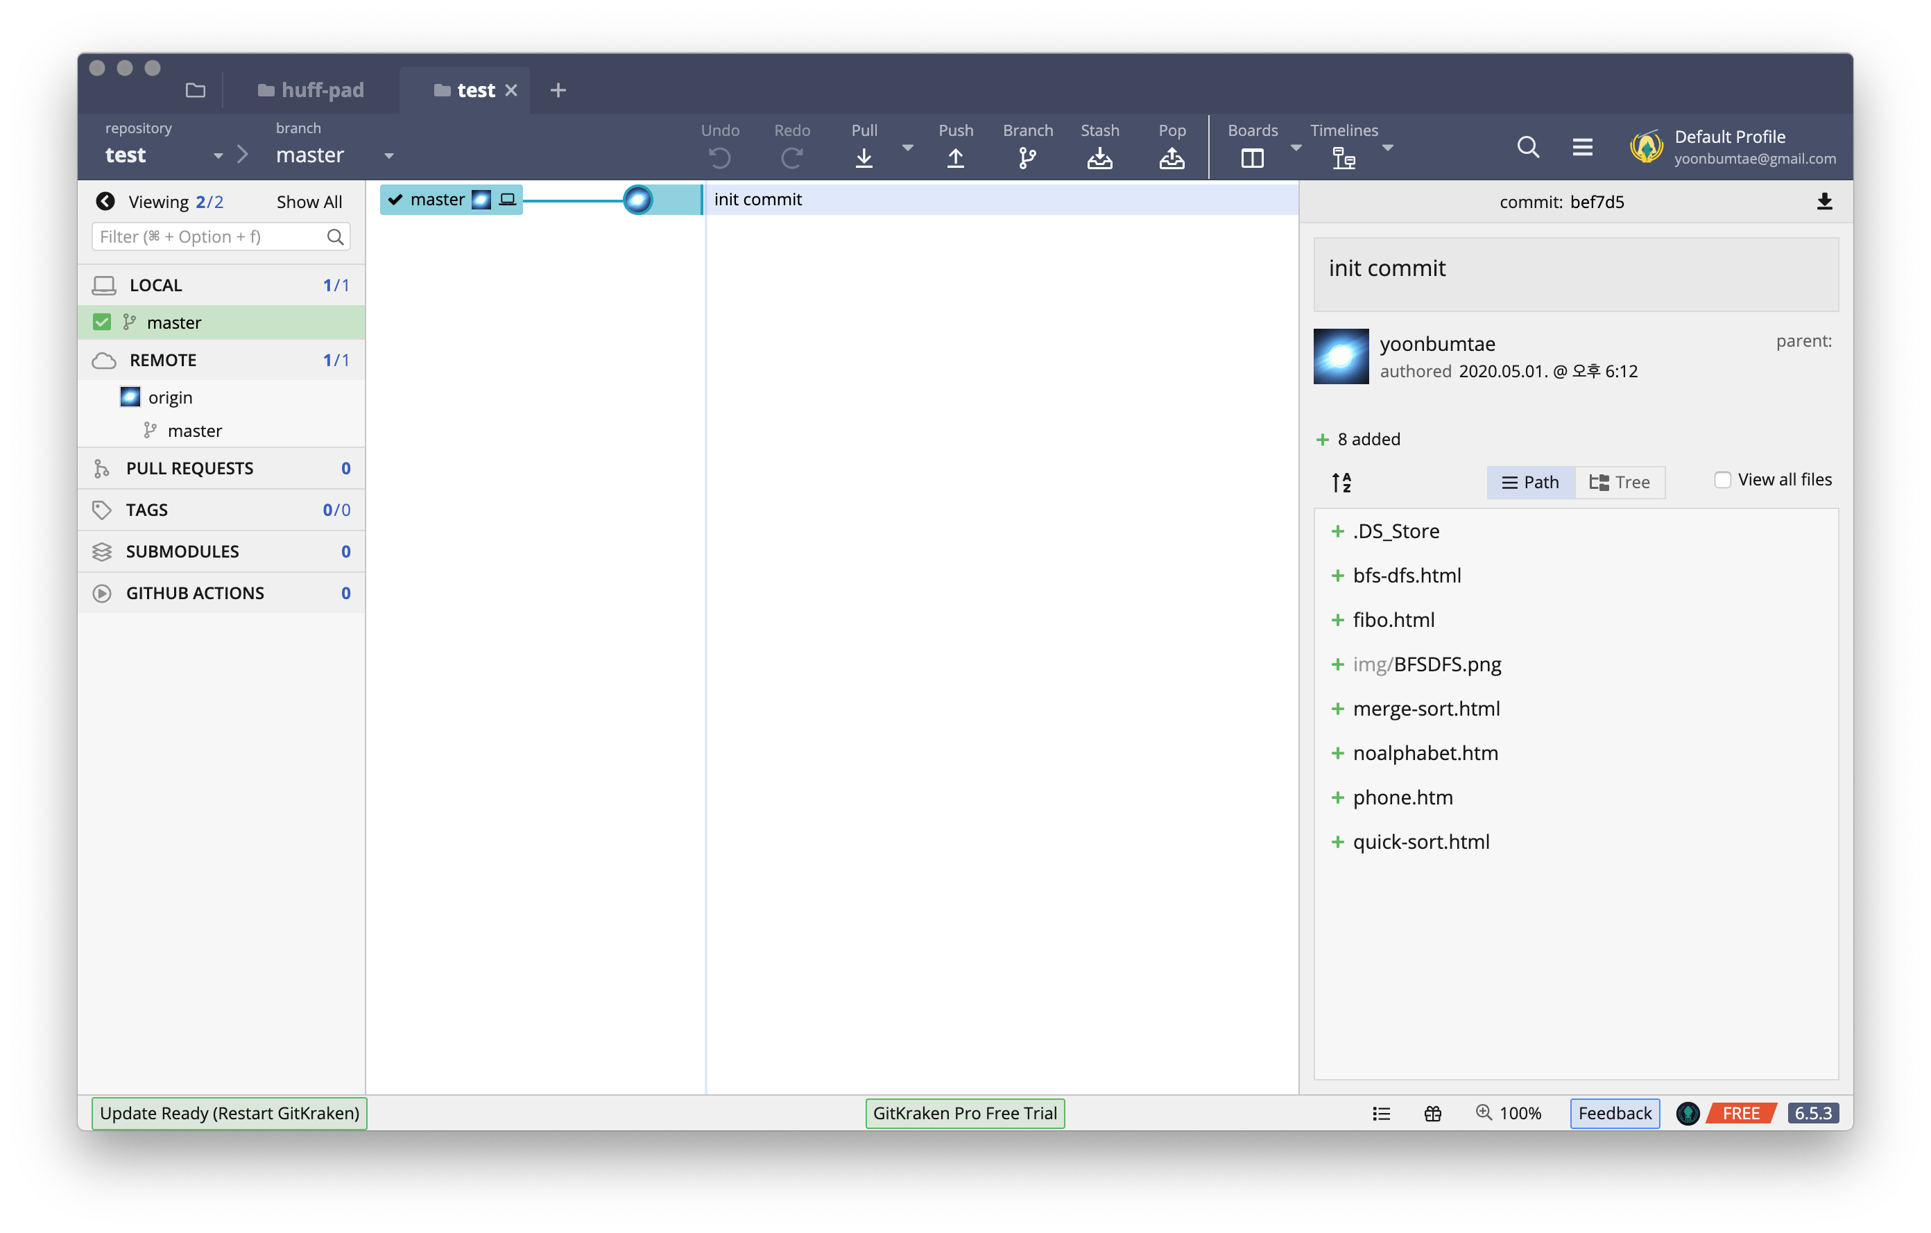This screenshot has height=1233, width=1931.
Task: Create a new Branch via toolbar icon
Action: (1027, 157)
